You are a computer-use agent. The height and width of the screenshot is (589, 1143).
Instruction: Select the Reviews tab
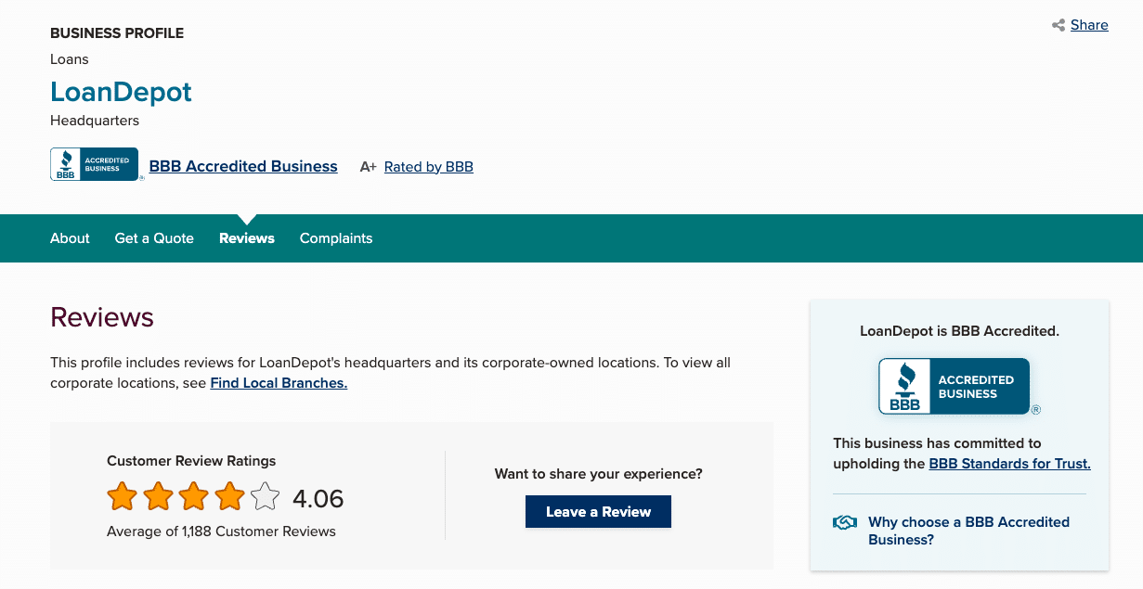point(247,238)
